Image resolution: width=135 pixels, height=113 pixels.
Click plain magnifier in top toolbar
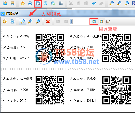point(127,4)
